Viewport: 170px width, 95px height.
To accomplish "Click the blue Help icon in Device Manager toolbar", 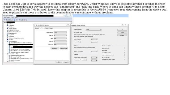I will (x=14, y=20).
